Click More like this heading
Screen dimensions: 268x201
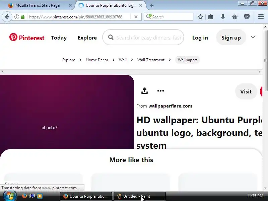[x=131, y=160]
